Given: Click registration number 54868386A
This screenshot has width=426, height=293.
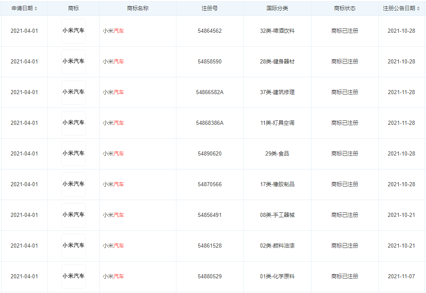Looking at the screenshot, I should (x=210, y=123).
